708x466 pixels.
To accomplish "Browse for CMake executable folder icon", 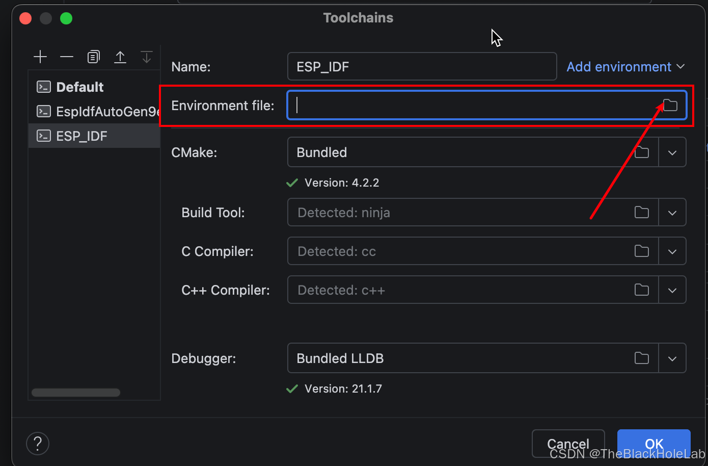I will (x=642, y=152).
